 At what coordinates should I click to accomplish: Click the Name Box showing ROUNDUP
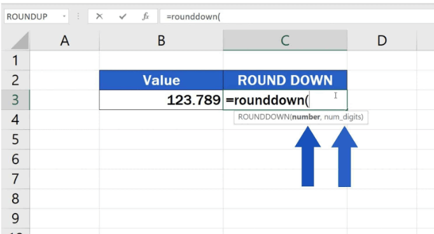point(36,17)
